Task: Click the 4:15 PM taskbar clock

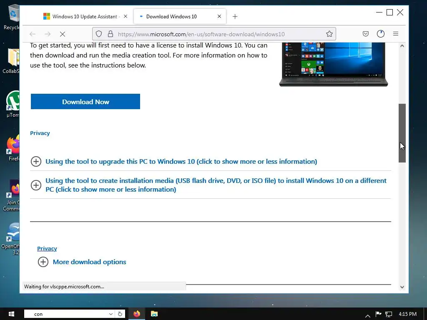Action: click(408, 314)
